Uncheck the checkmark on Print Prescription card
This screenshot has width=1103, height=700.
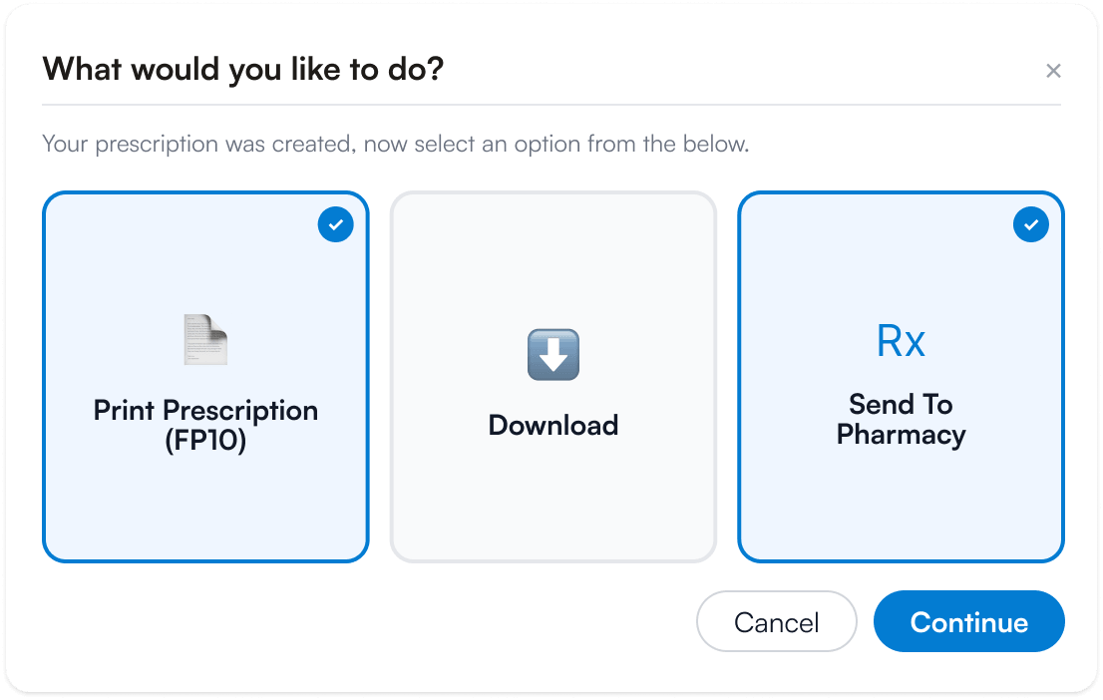pos(335,224)
